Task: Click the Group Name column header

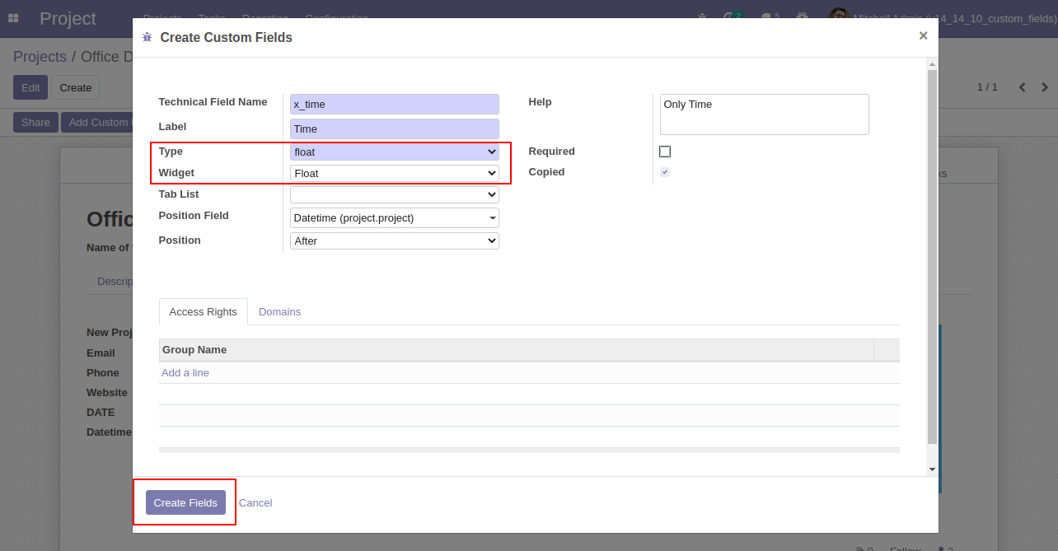Action: point(516,350)
